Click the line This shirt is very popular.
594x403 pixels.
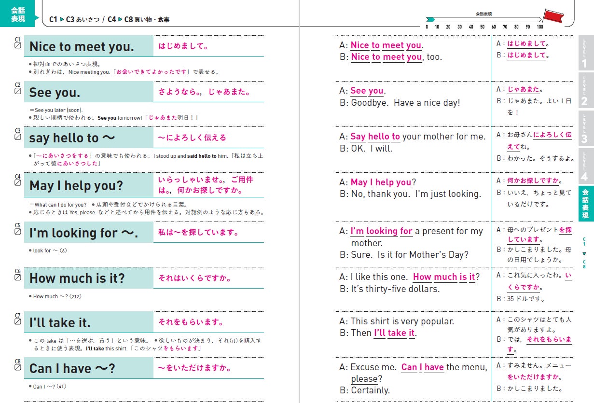coord(402,321)
